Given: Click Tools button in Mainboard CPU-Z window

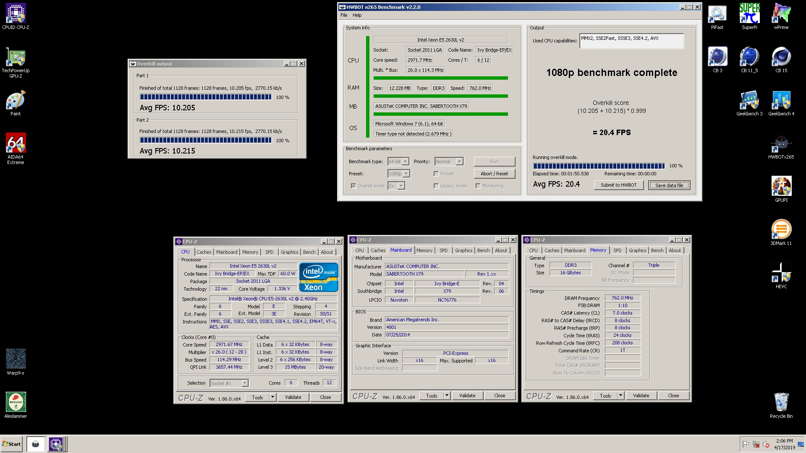Looking at the screenshot, I should click(x=432, y=396).
